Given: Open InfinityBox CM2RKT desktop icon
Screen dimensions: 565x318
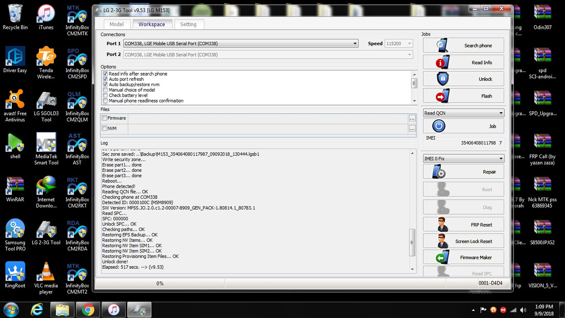Looking at the screenshot, I should pos(77,192).
